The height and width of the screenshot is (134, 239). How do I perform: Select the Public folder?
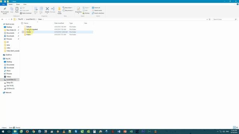click(x=28, y=35)
